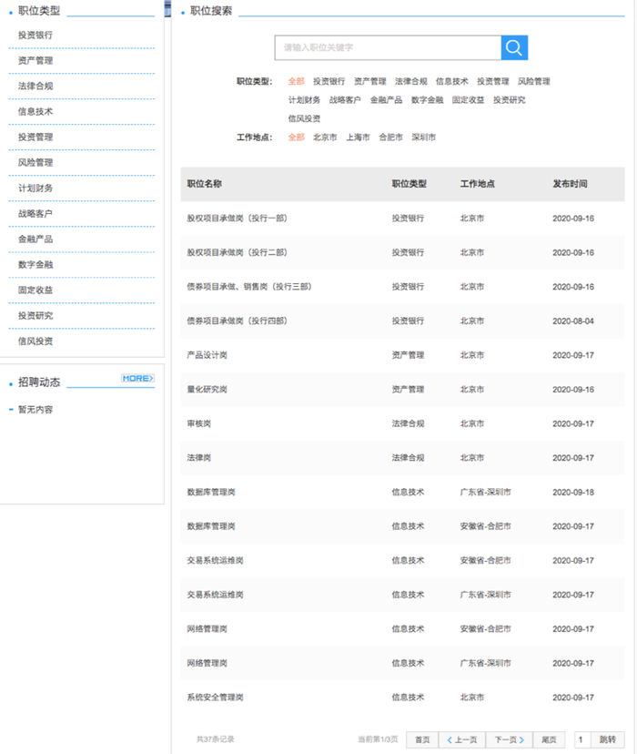
Task: Filter work location by 北京市
Action: (325, 137)
